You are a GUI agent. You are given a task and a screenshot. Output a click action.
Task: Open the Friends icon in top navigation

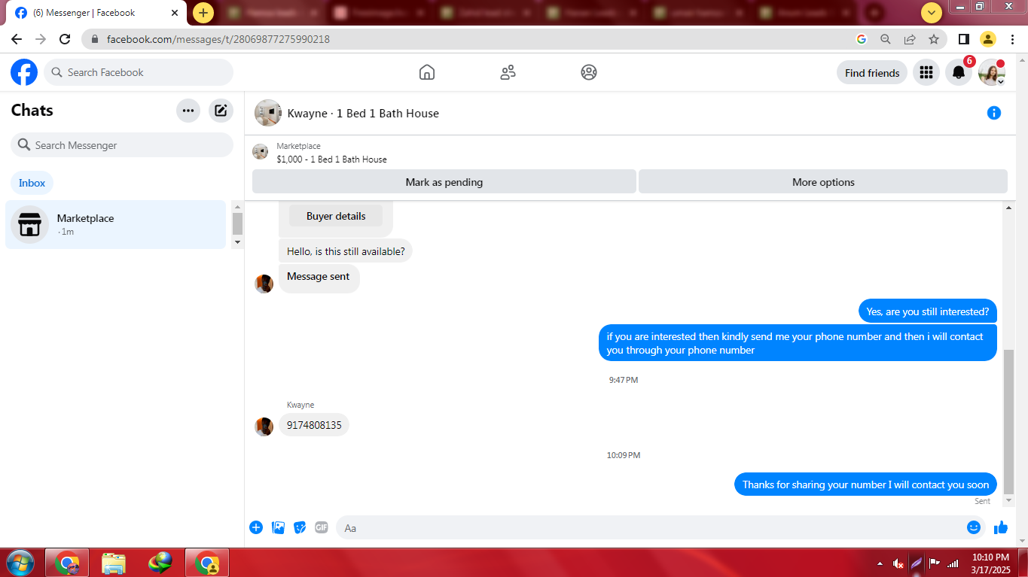(x=508, y=72)
